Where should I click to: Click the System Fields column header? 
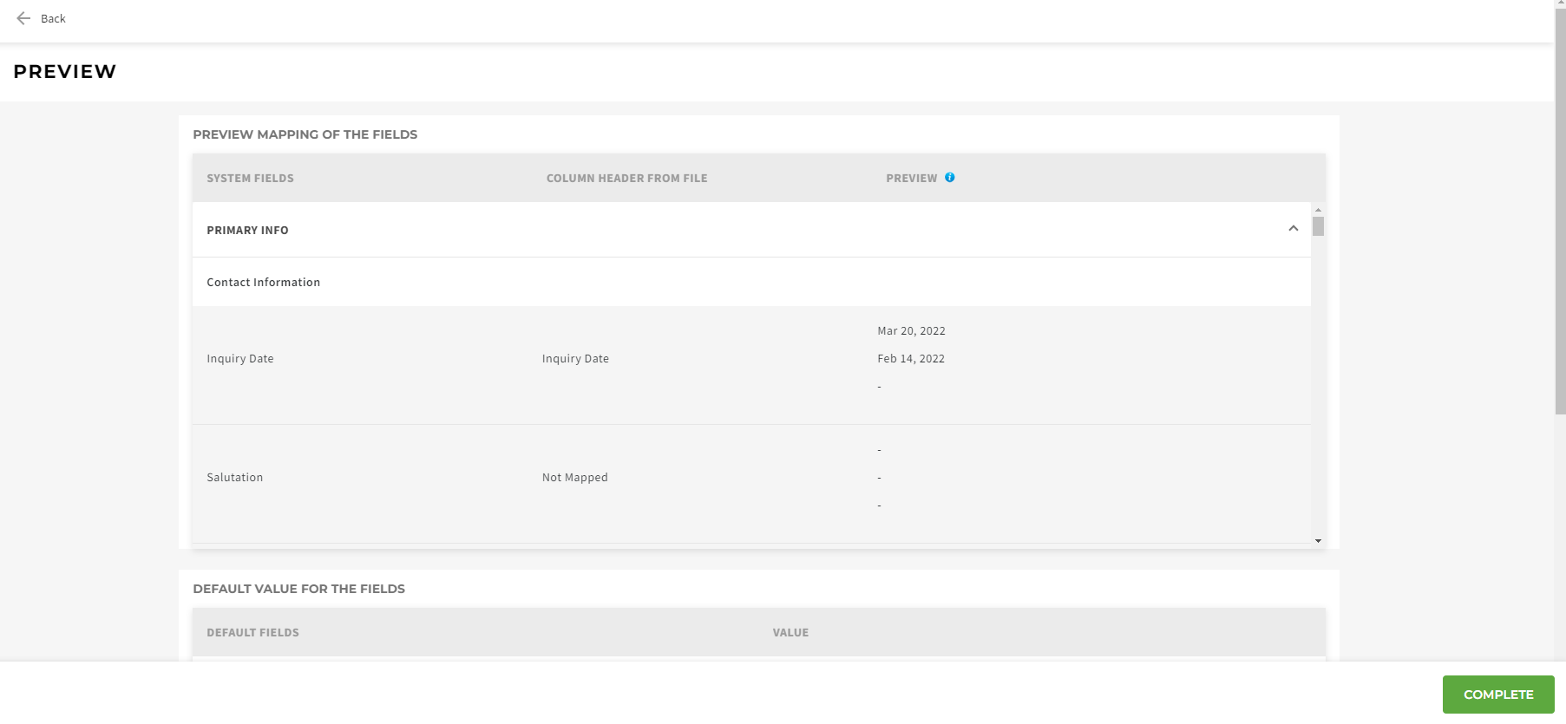(x=250, y=179)
